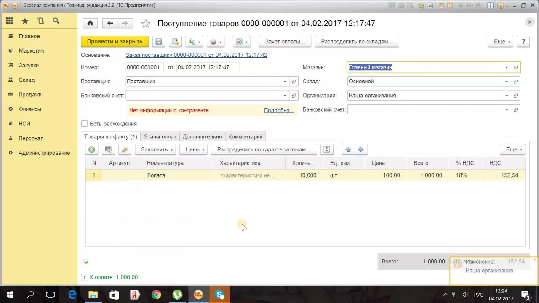
Task: Open the top Еще menu
Action: [501, 42]
